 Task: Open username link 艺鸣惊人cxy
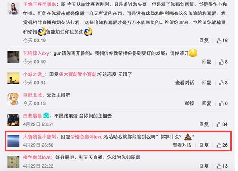[36, 53]
